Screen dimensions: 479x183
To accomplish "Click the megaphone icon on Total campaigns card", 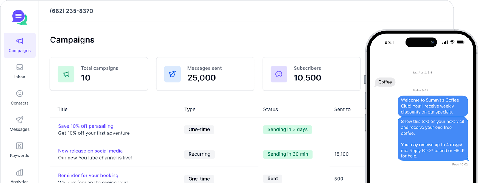I will [x=66, y=74].
